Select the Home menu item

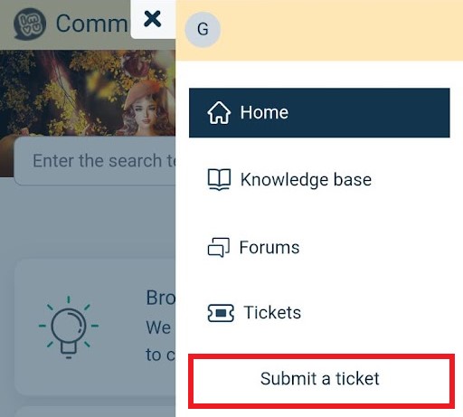[x=319, y=113]
